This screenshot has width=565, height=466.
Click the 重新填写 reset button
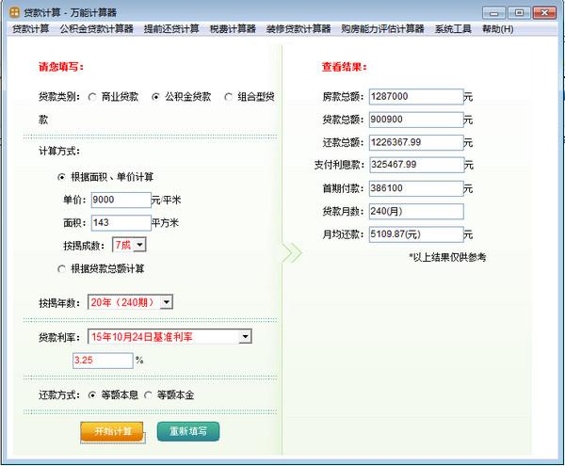pos(188,431)
